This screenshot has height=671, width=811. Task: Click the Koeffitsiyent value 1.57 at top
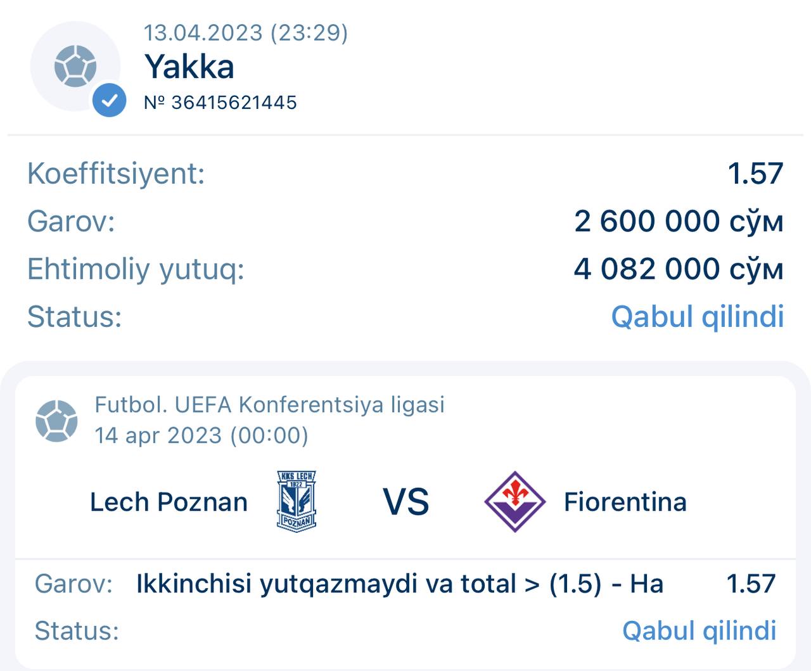pyautogui.click(x=755, y=174)
